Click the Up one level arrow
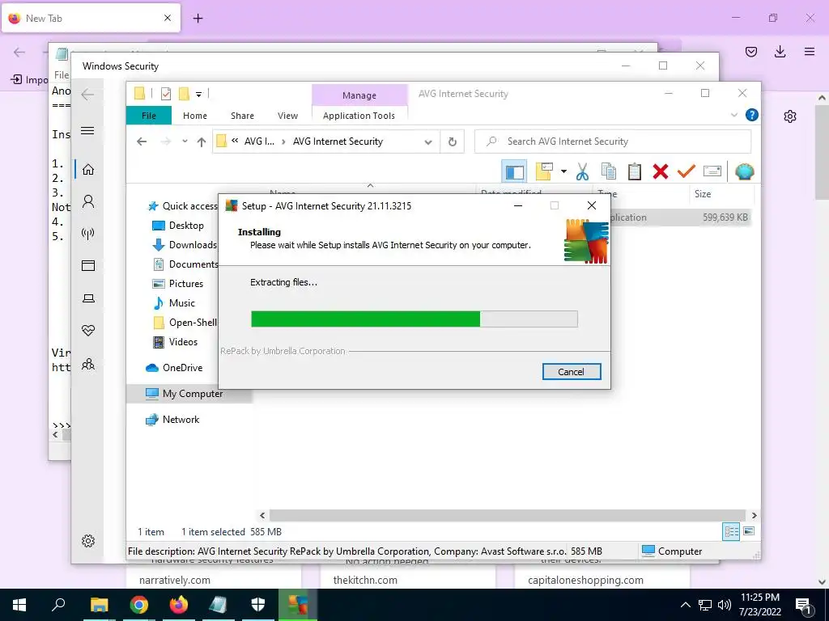This screenshot has width=829, height=621. click(x=202, y=142)
